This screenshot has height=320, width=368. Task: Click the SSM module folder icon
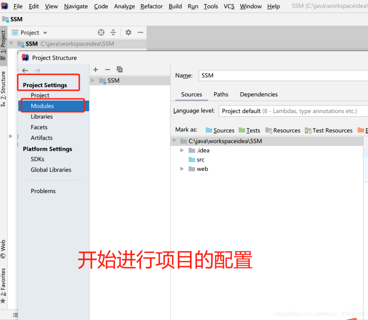(x=102, y=81)
